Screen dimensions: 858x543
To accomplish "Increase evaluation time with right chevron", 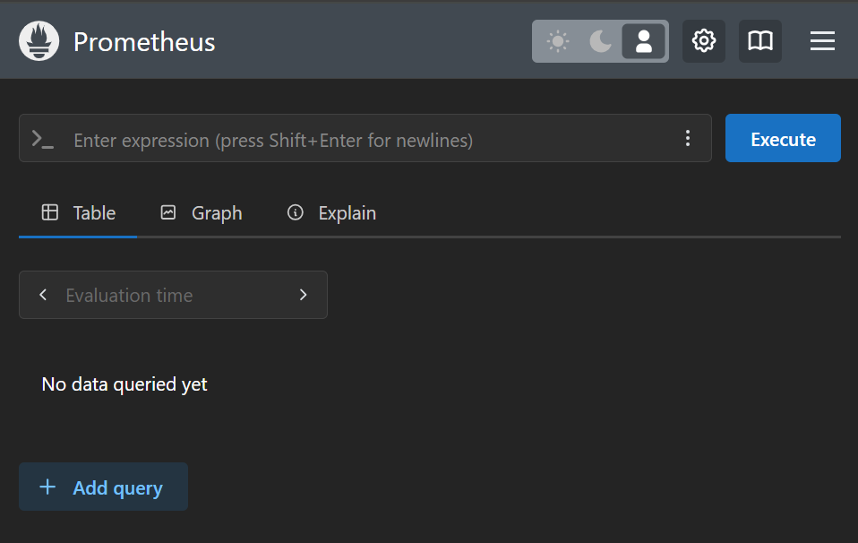I will (303, 295).
